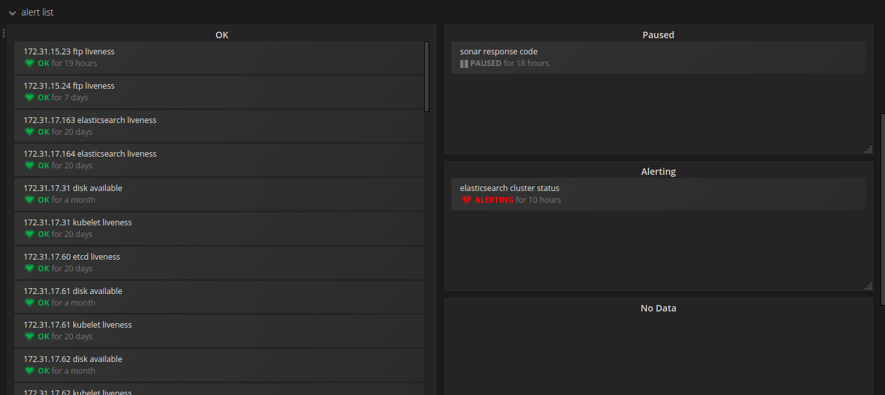Viewport: 885px width, 395px height.
Task: Click the drag handle dots left of OK panel
Action: pos(4,33)
